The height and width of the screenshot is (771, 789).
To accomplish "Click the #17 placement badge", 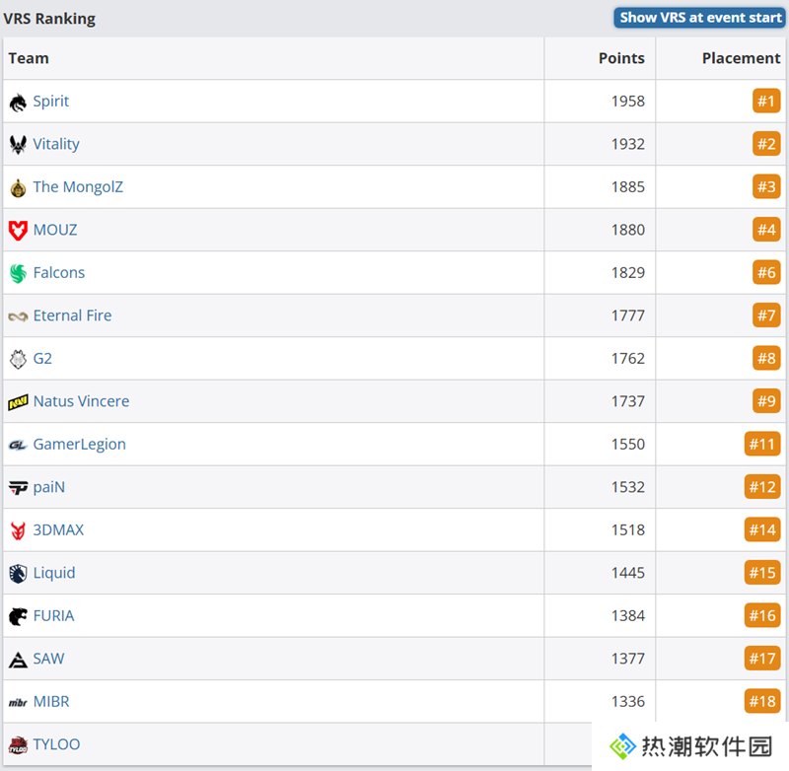I will pos(762,659).
